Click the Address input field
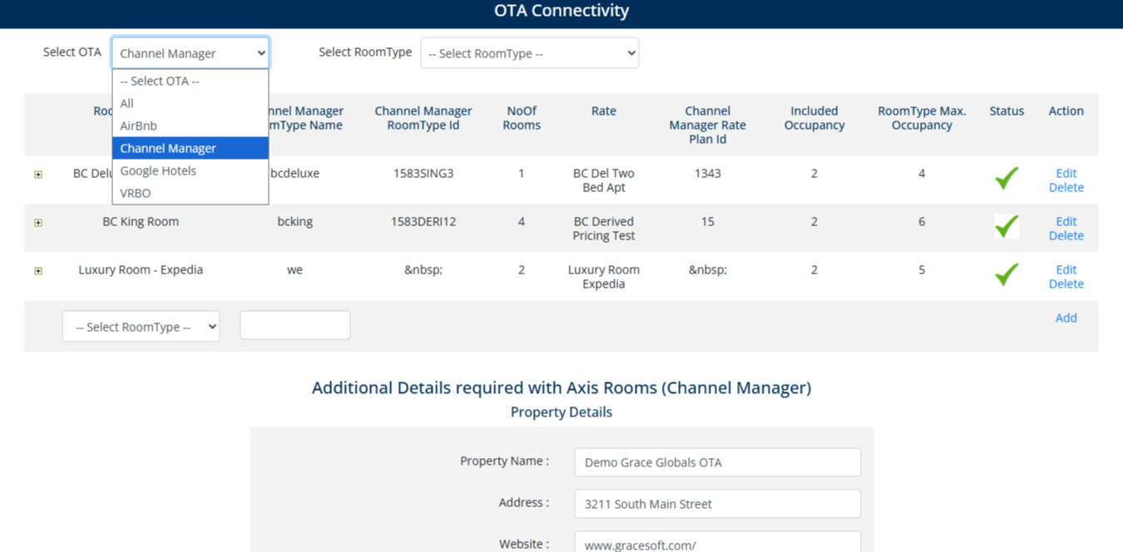This screenshot has width=1123, height=552. point(717,504)
